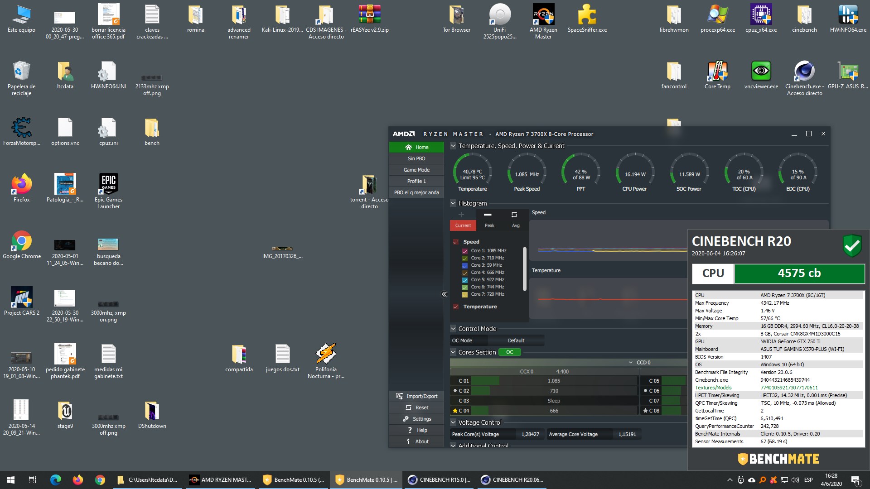Image resolution: width=870 pixels, height=489 pixels.
Task: Click Reset in Ryzen Master sidebar
Action: (416, 407)
